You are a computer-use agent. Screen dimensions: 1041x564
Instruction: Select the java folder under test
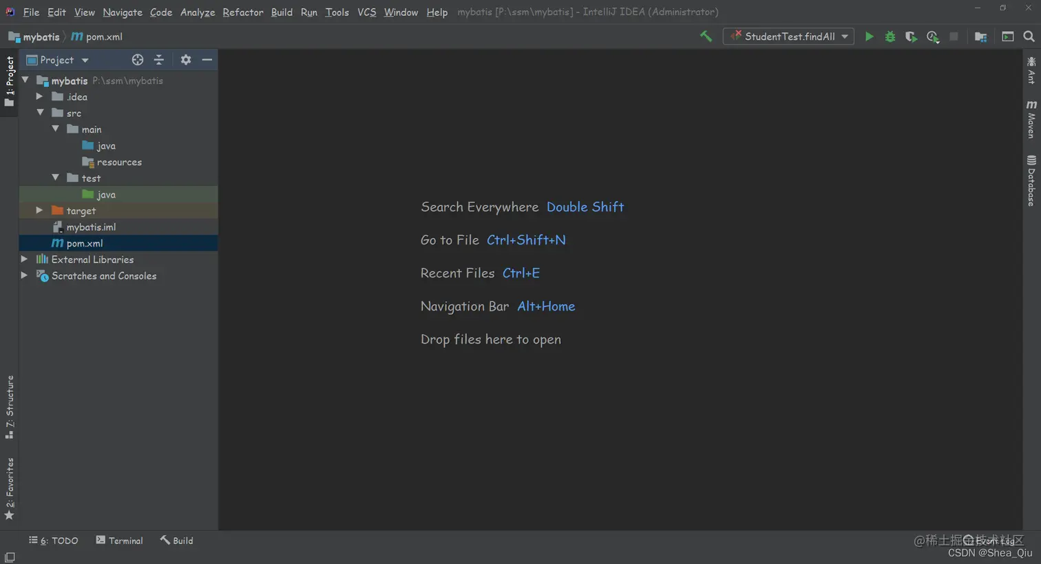point(118,194)
